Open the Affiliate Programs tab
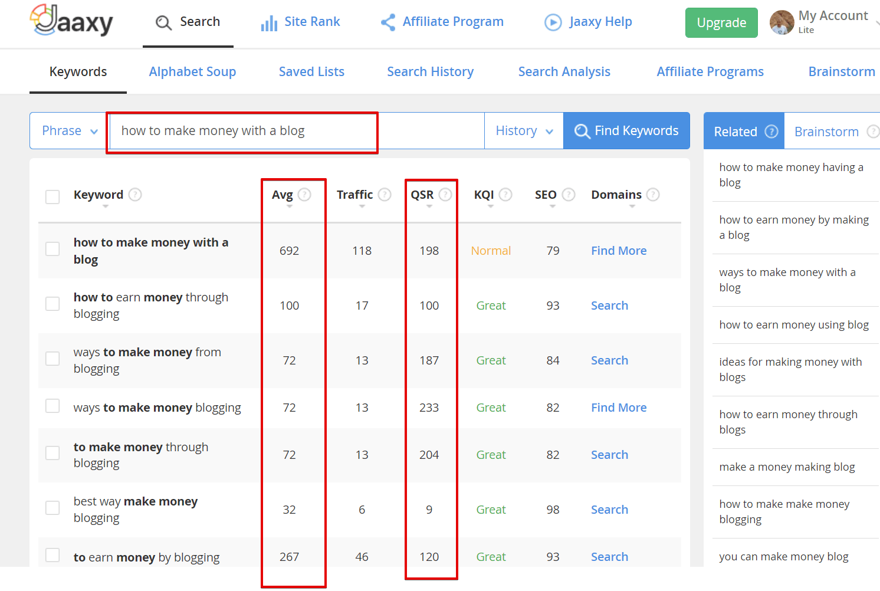 (x=710, y=71)
